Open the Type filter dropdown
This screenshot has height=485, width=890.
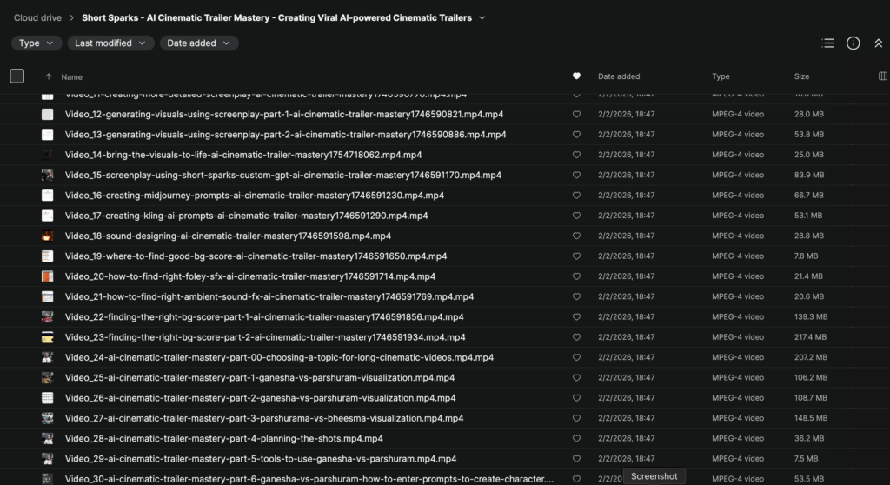click(x=36, y=43)
